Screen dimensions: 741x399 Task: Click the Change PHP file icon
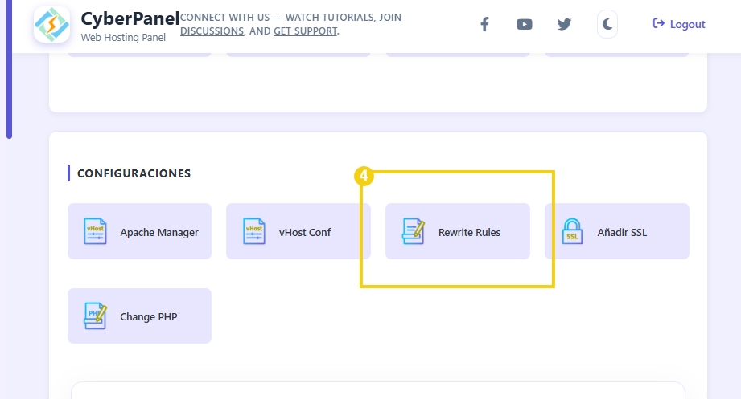(x=96, y=316)
